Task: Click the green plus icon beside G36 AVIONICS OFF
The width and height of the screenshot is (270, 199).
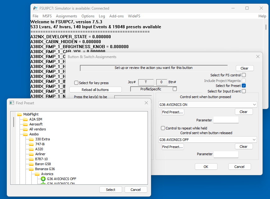Action: click(43, 179)
